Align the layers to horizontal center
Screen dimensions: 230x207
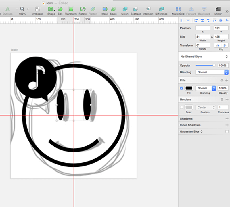(x=202, y=20)
